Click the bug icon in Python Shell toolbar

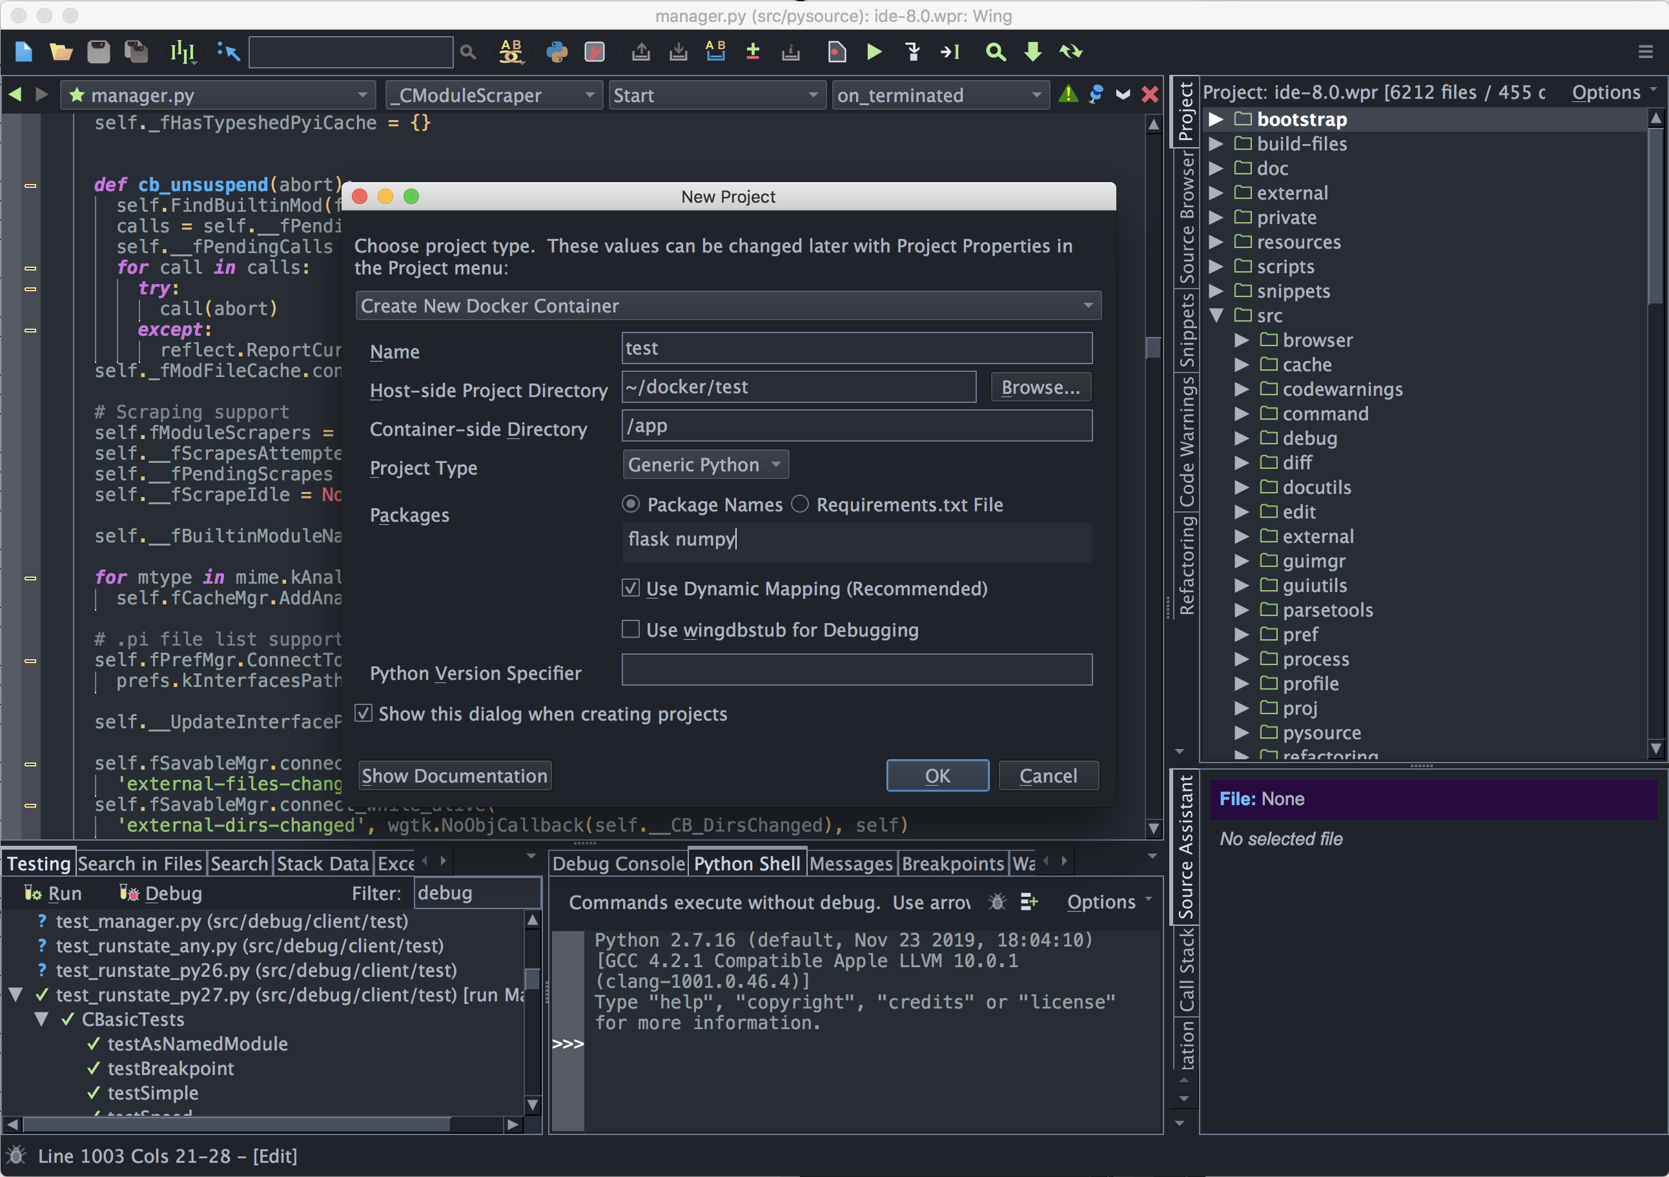coord(998,902)
